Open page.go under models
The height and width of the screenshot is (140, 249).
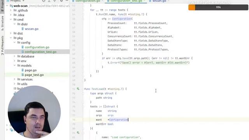tap(31, 70)
